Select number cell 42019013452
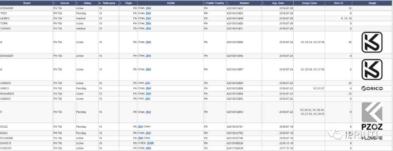Viewport: 393px width, 151px height. click(x=235, y=8)
